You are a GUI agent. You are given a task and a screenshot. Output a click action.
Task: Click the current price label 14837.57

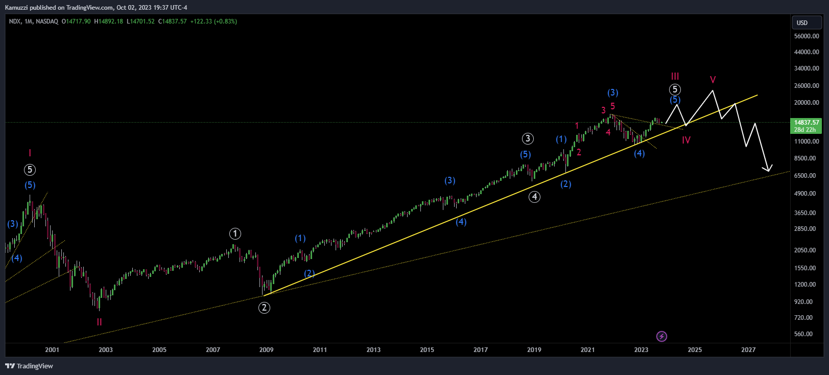pos(807,123)
